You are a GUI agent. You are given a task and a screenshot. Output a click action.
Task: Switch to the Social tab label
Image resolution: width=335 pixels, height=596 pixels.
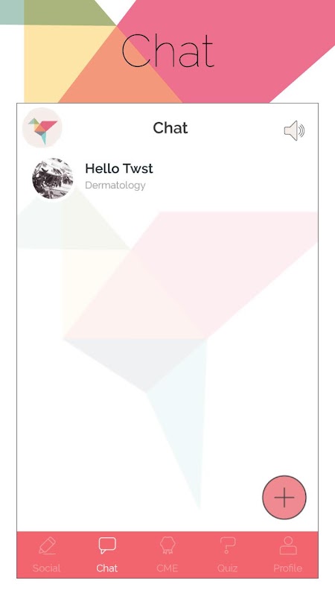47,568
